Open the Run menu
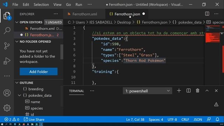The width and height of the screenshot is (224, 126). pos(79,5)
